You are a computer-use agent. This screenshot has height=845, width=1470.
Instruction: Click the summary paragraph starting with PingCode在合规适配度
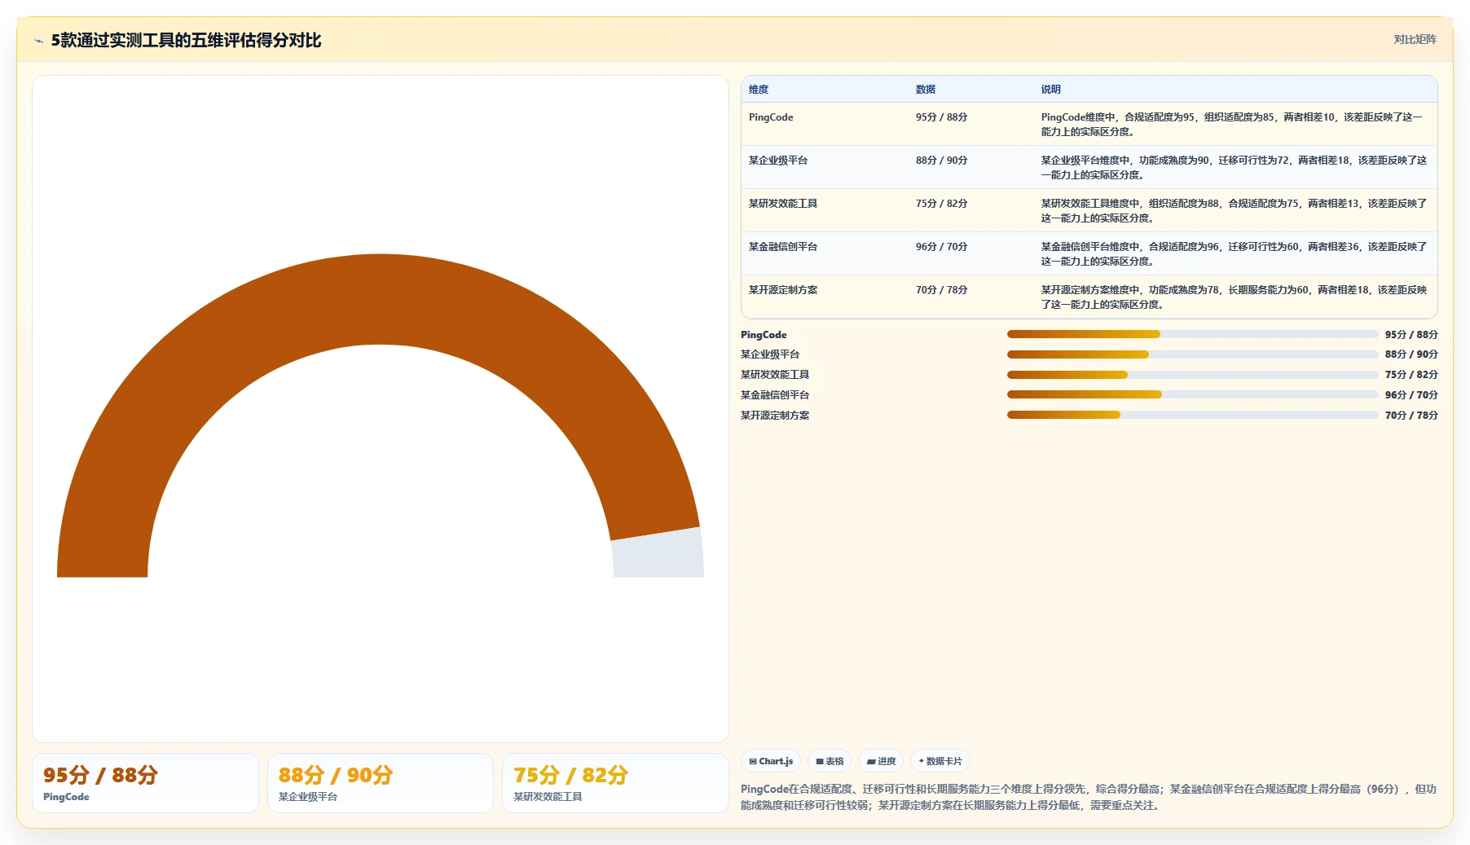pos(1089,797)
